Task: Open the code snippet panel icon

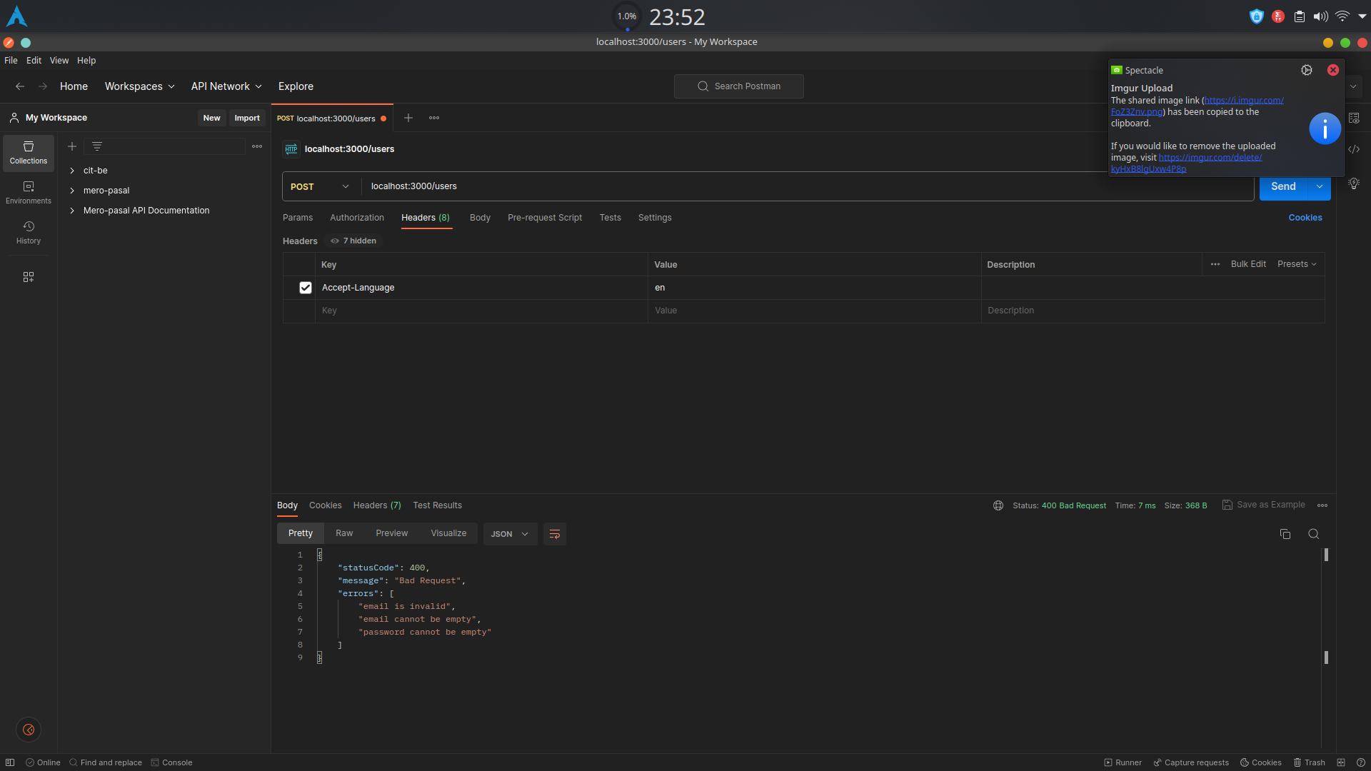Action: pos(1354,149)
